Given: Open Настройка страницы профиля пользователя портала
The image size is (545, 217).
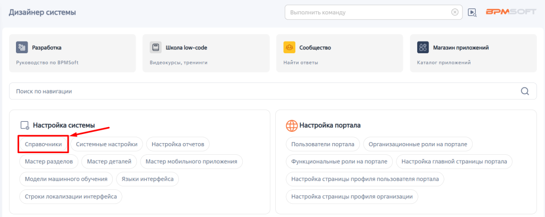Looking at the screenshot, I should (x=365, y=179).
